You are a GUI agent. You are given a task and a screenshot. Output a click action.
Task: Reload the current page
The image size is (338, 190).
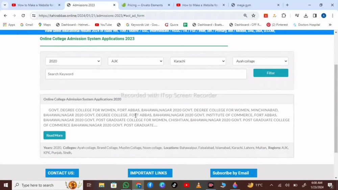pos(23,16)
